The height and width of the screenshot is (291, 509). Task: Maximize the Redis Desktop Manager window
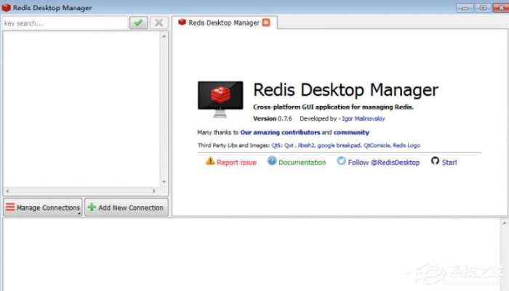(483, 7)
